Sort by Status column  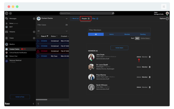(x=54, y=36)
